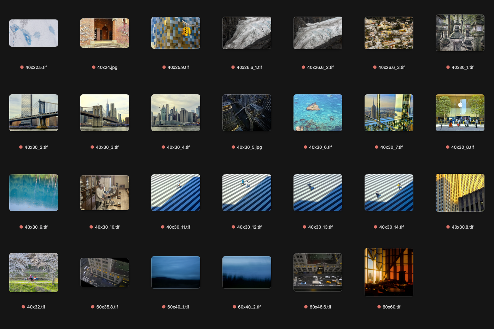
Task: Click the 40x24.jpg file name label
Action: [x=107, y=67]
